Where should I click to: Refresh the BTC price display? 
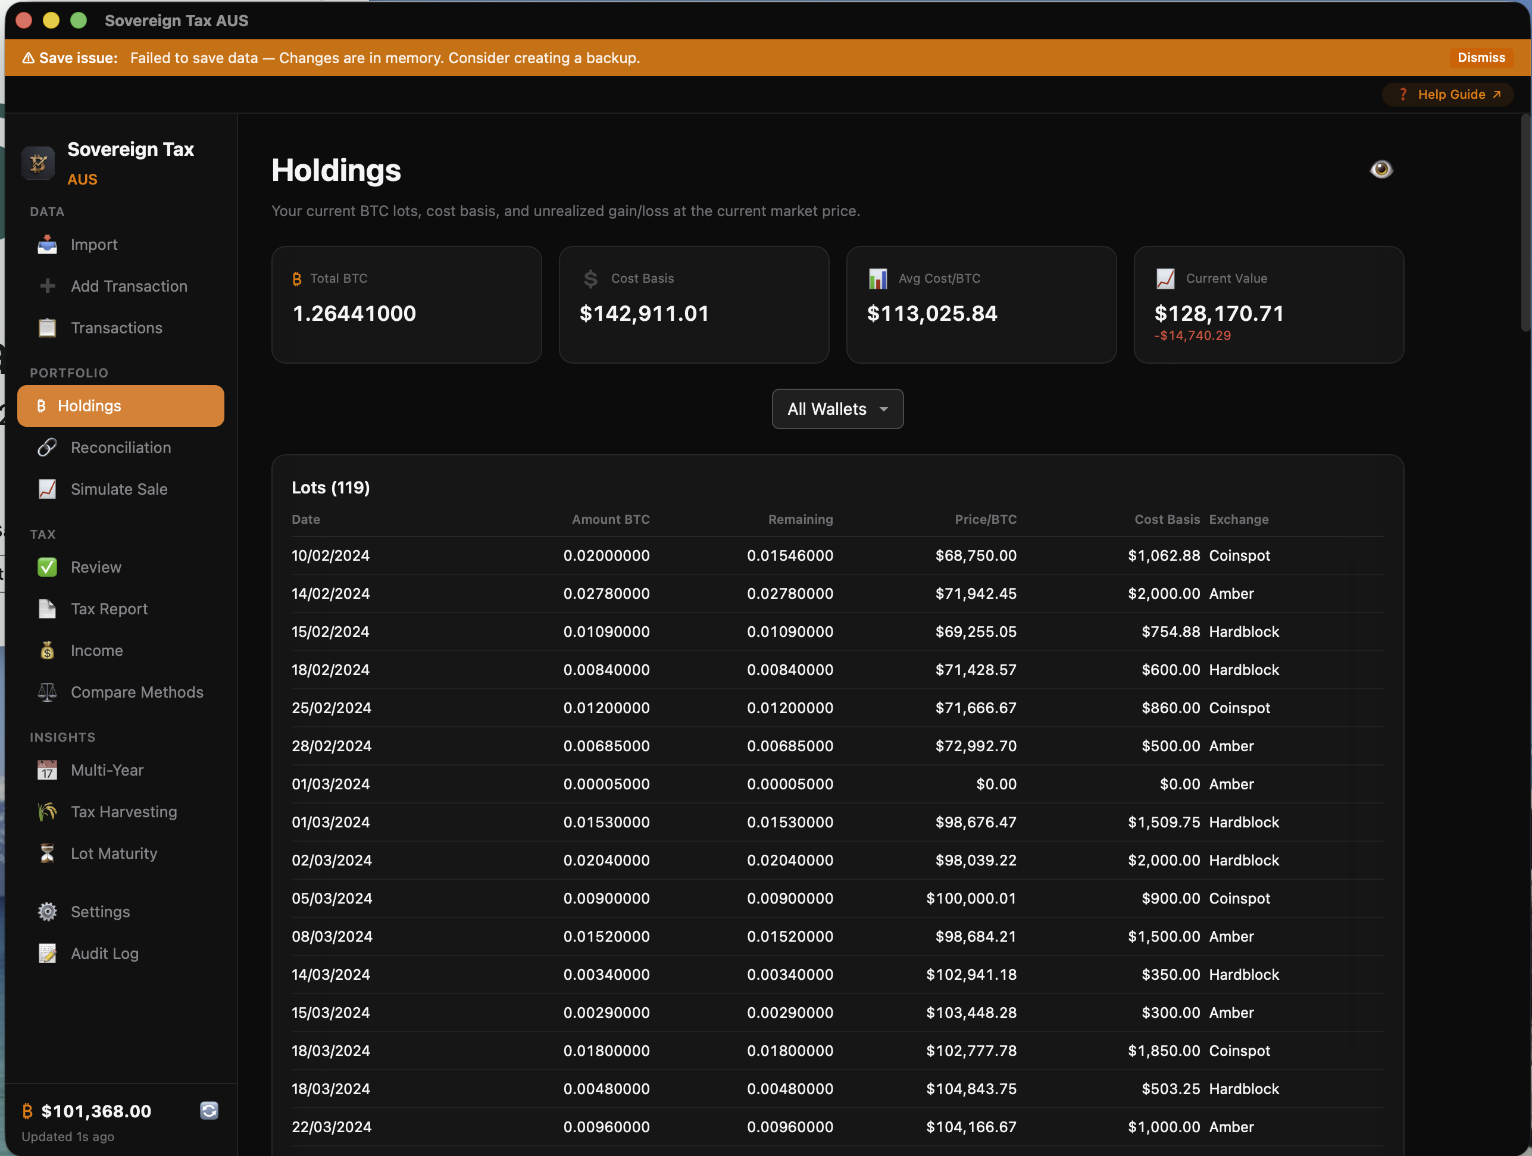point(209,1111)
